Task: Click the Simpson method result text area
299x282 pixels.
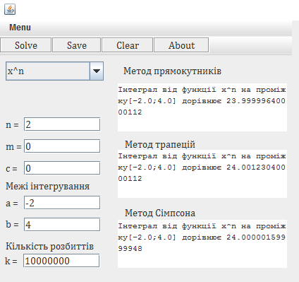Action: (x=202, y=244)
